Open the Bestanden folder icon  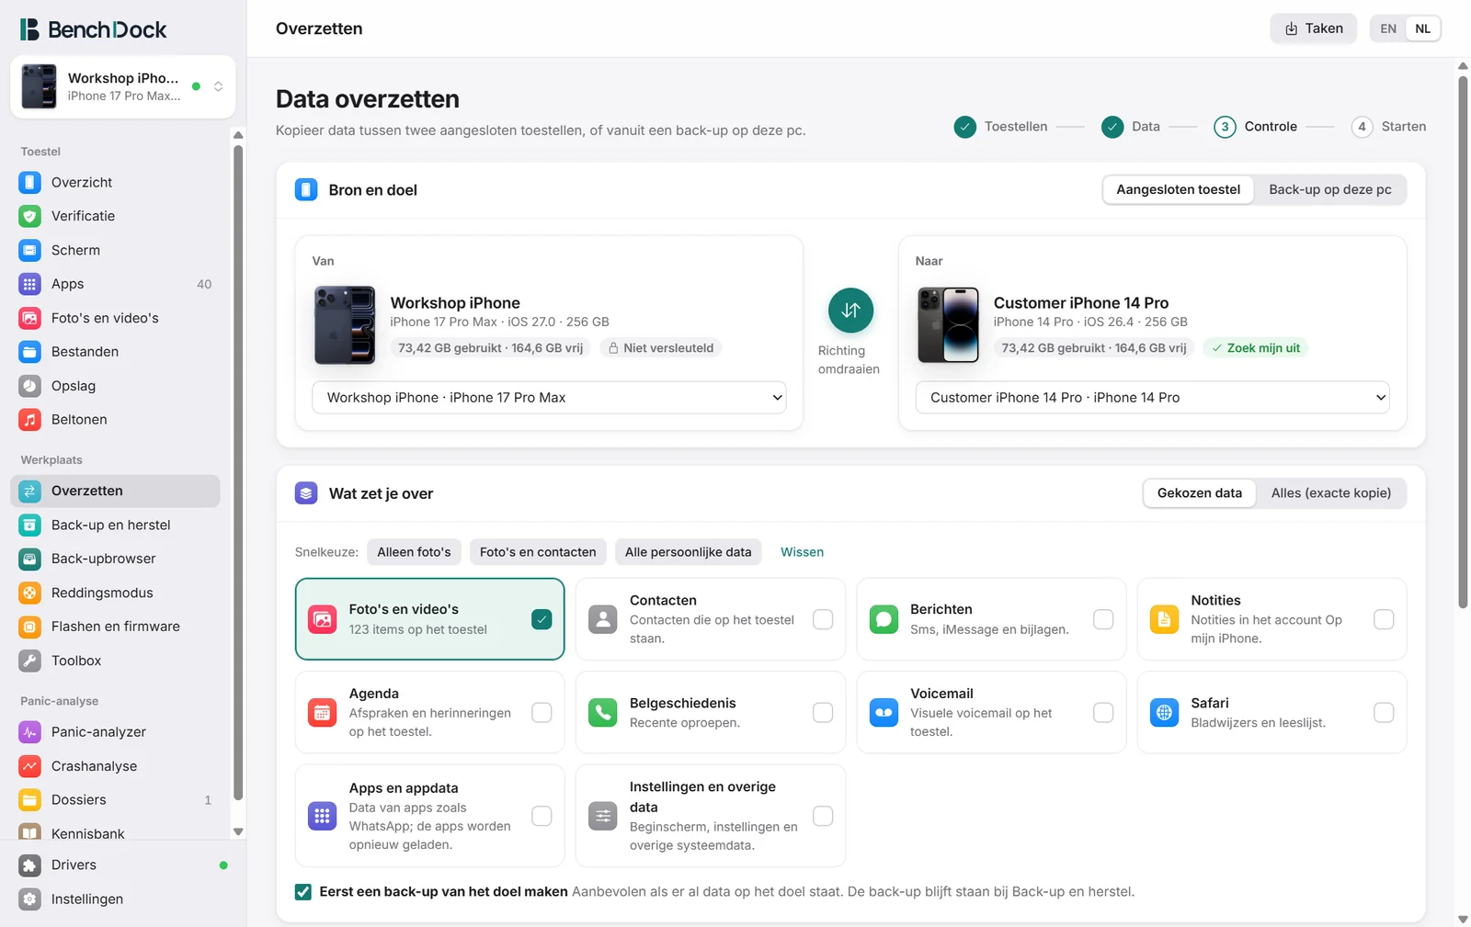(x=30, y=352)
